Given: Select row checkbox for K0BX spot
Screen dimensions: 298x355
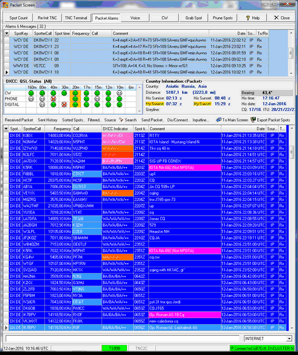Looking at the screenshot, I should coord(6,135).
